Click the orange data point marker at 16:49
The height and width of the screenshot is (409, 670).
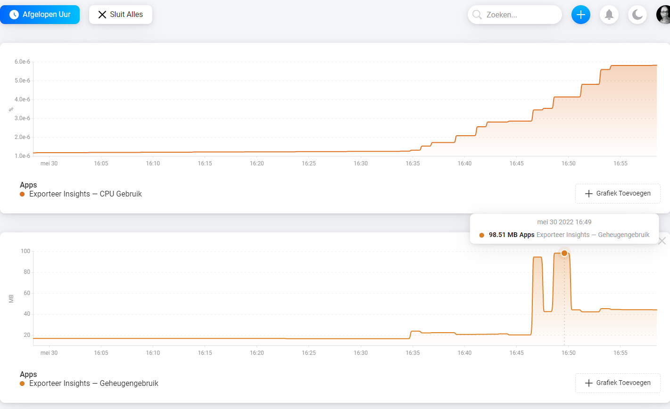pos(564,253)
